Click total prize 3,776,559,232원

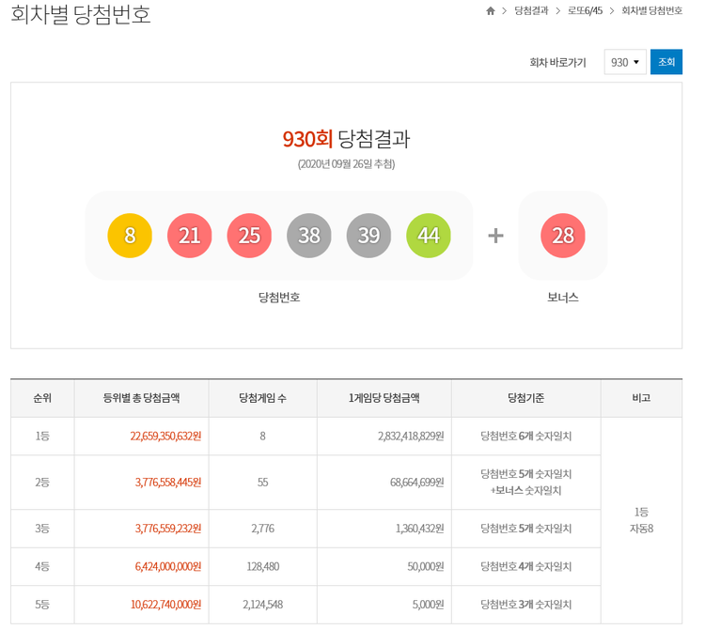coord(167,529)
